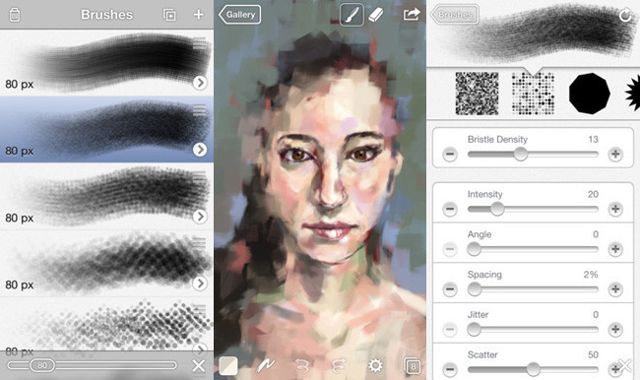640x380 pixels.
Task: Decrease Scatter with minus button
Action: click(x=450, y=369)
